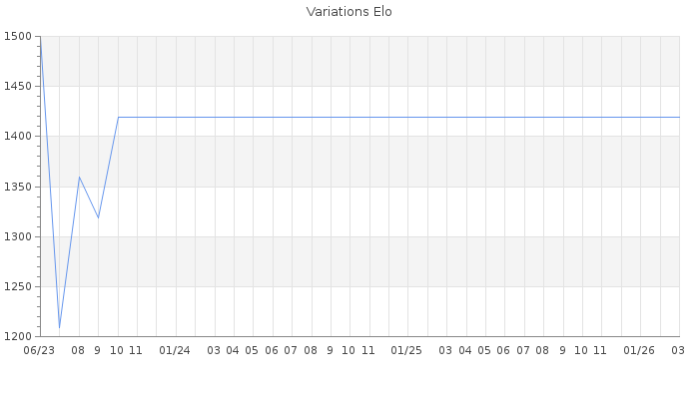The image size is (699, 399).
Task: Select the 01/26 x-axis date label
Action: tap(639, 350)
